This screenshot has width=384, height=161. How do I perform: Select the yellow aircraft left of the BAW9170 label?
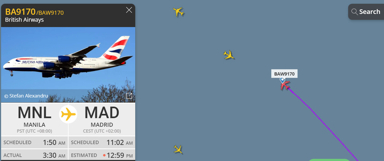click(229, 55)
